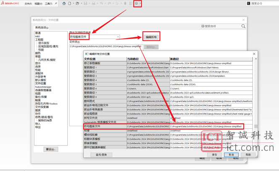
Task: Close the 编辑所有文件位置 dialog
Action: click(254, 54)
